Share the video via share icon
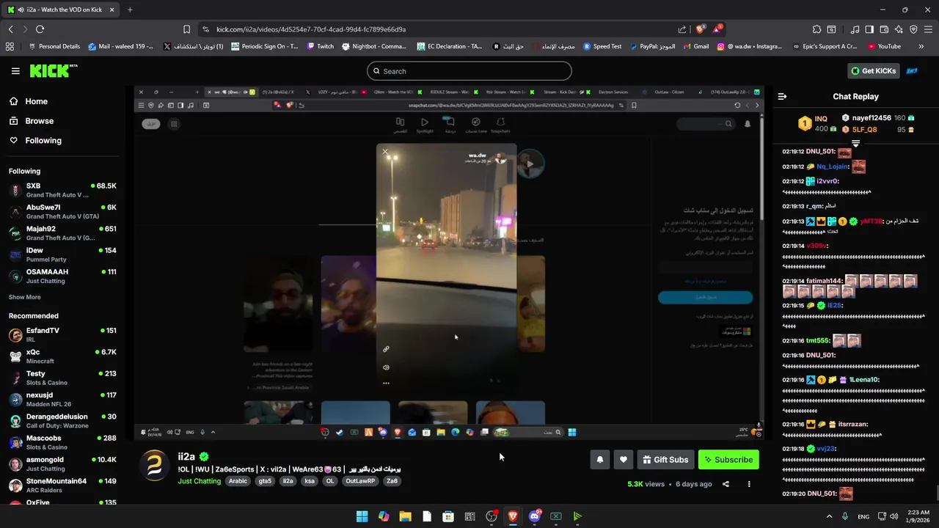The width and height of the screenshot is (939, 528). pyautogui.click(x=726, y=484)
